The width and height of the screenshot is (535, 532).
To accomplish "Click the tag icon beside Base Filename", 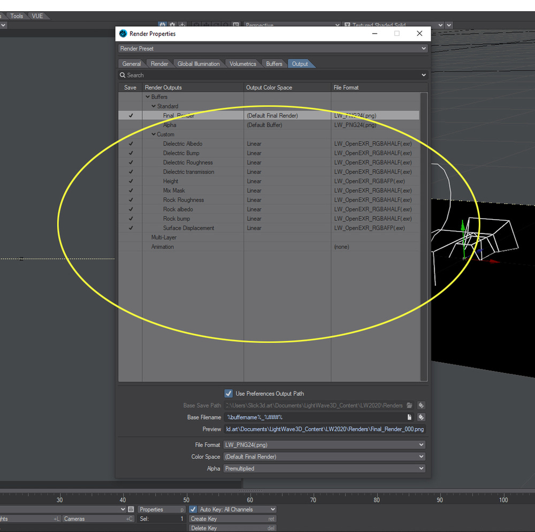I will pos(421,417).
